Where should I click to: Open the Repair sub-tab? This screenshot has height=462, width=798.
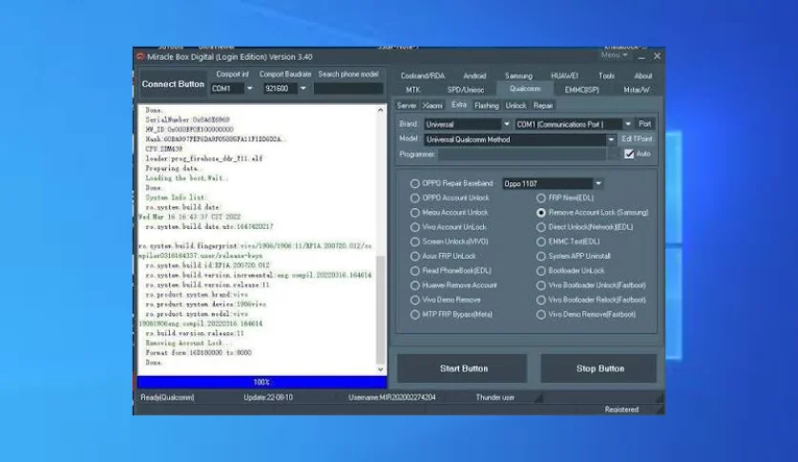click(543, 105)
